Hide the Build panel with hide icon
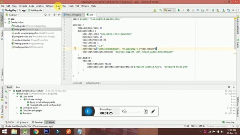Image resolution: width=240 pixels, height=135 pixels. [234, 87]
